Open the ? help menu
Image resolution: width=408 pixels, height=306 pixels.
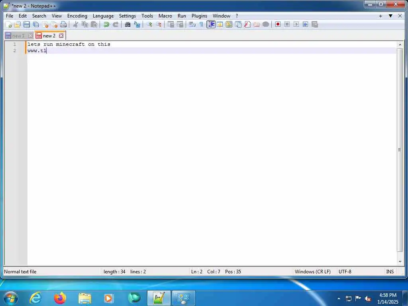[x=237, y=16]
